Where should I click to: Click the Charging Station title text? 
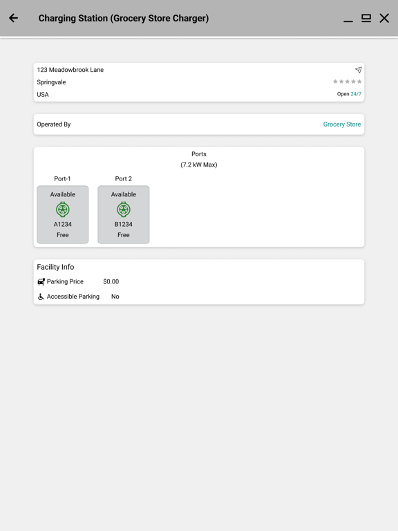click(124, 18)
